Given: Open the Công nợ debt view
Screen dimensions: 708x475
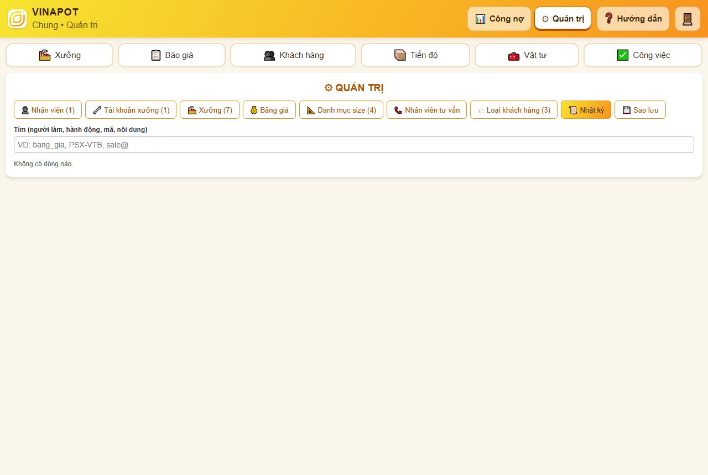Looking at the screenshot, I should tap(499, 19).
